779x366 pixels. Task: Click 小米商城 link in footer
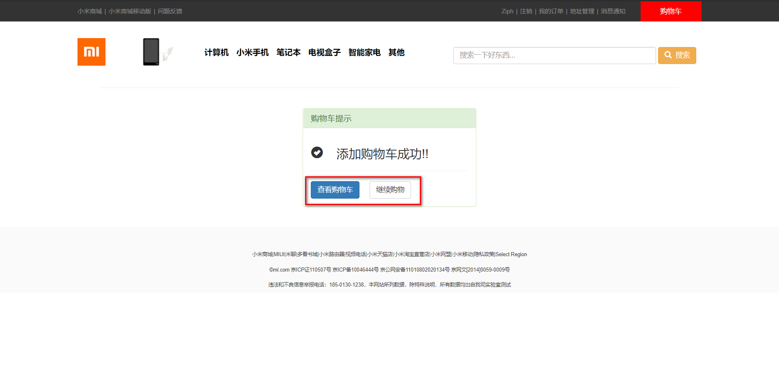pos(262,254)
